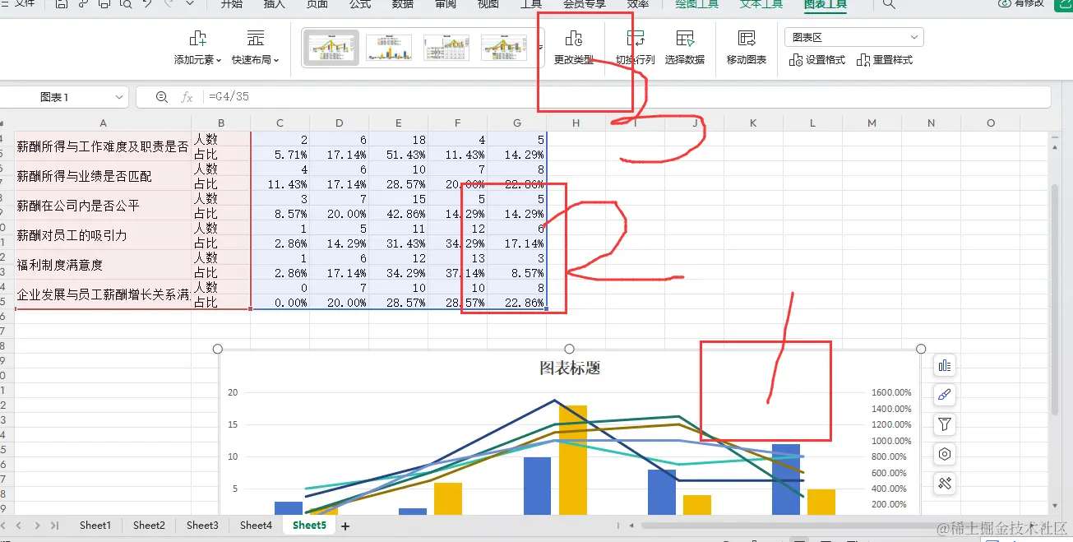The width and height of the screenshot is (1073, 542).
Task: Open the Add Chart Element (添加元素) menu
Action: pos(197,48)
